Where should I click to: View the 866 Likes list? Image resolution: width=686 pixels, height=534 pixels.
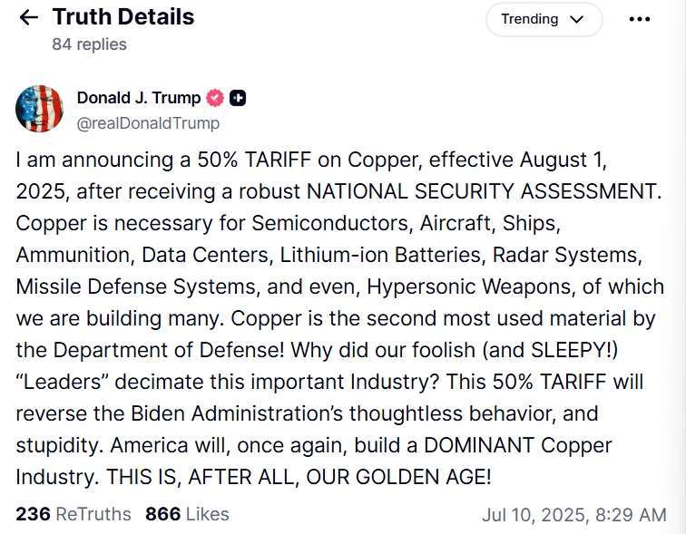coord(187,514)
